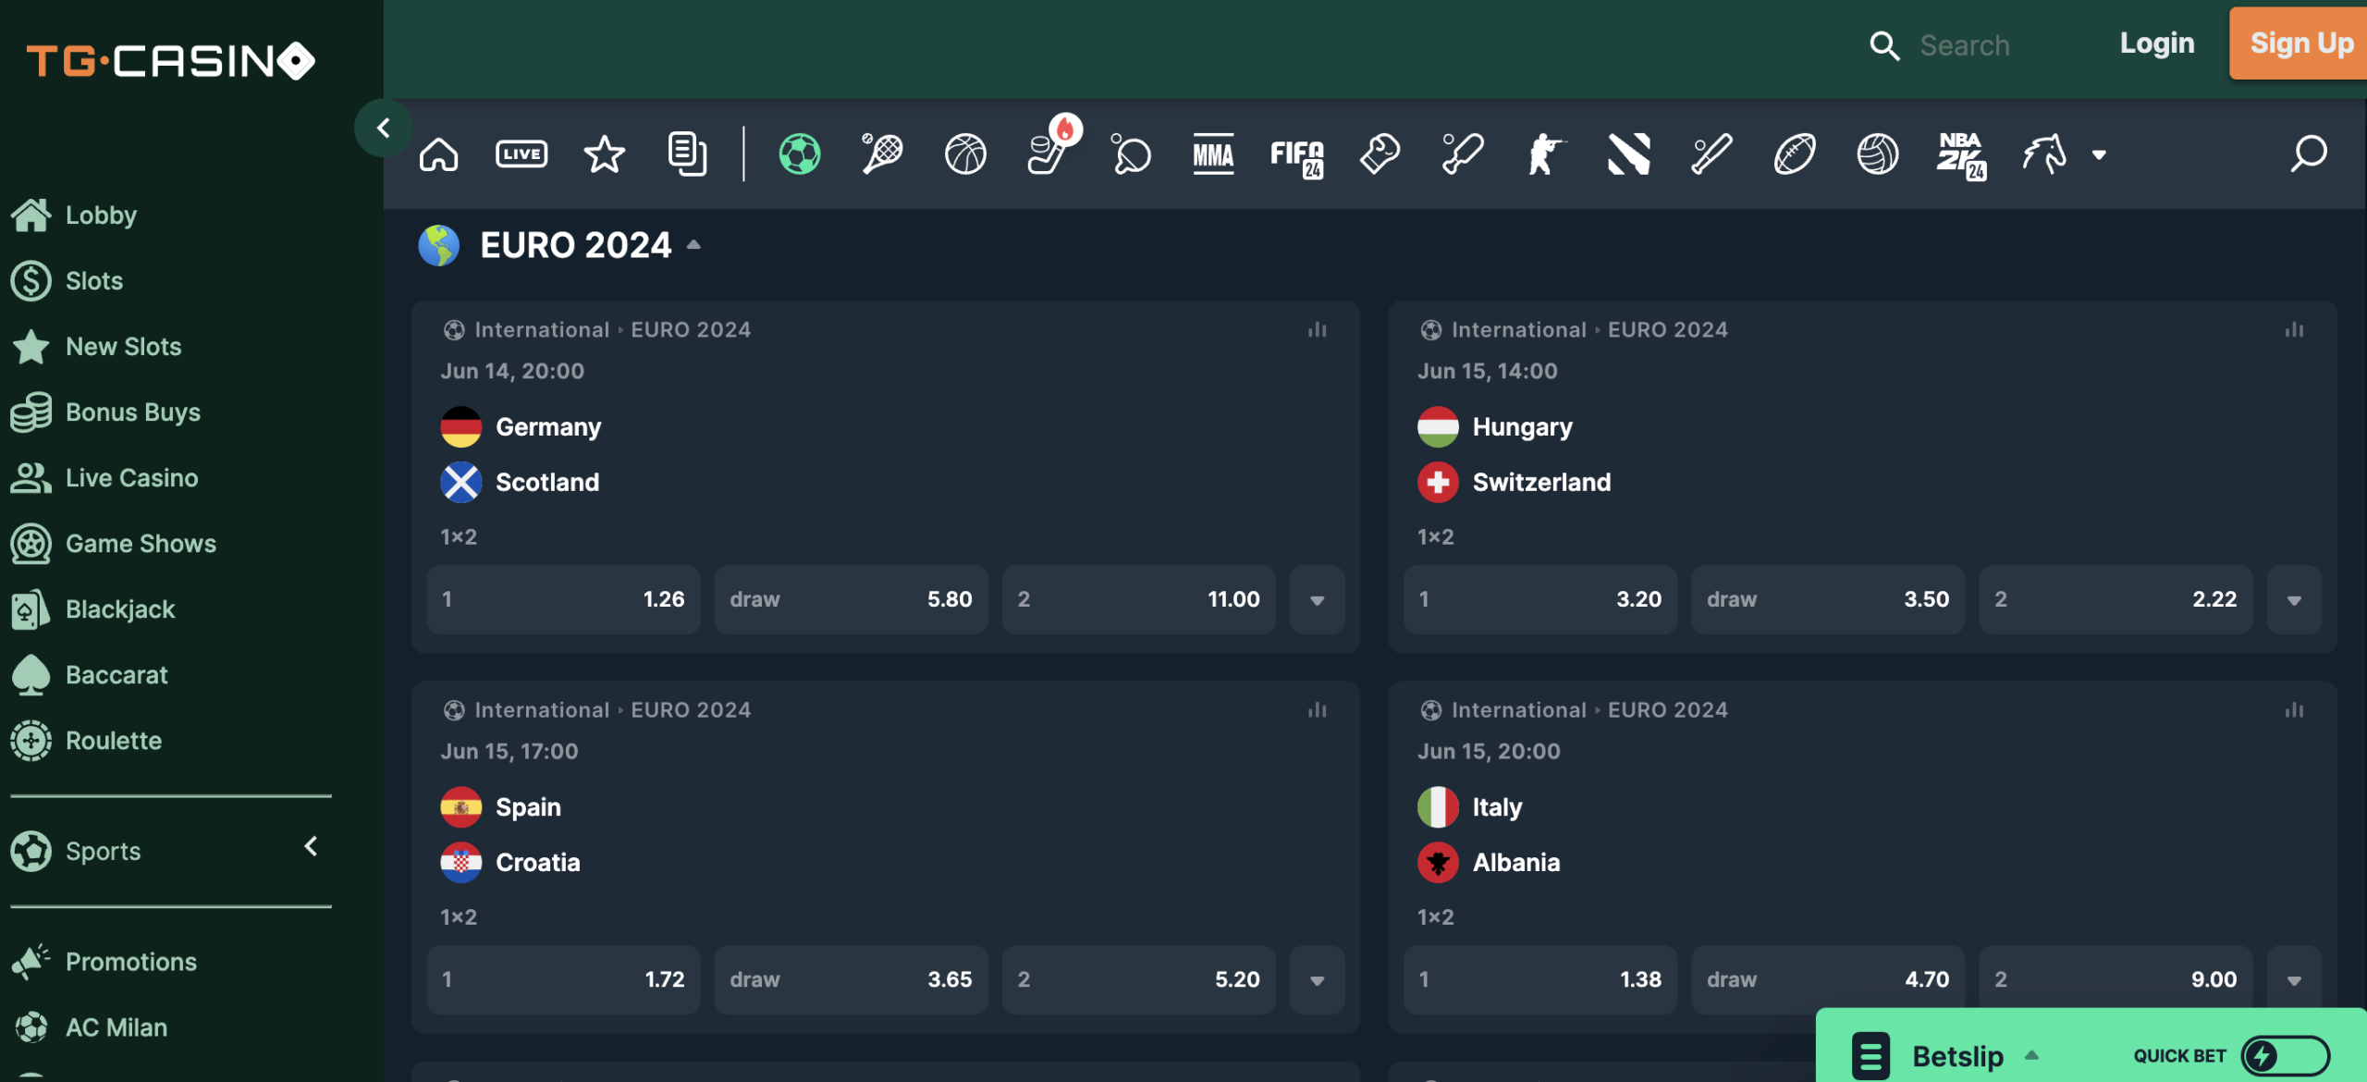Select the Counter-Strike shooter icon
The image size is (2367, 1082).
coord(1546,154)
